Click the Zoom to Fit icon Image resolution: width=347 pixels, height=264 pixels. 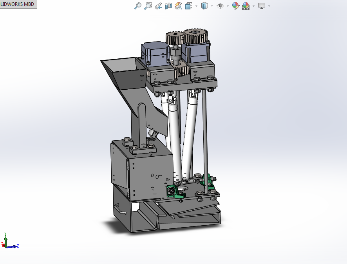click(x=137, y=6)
